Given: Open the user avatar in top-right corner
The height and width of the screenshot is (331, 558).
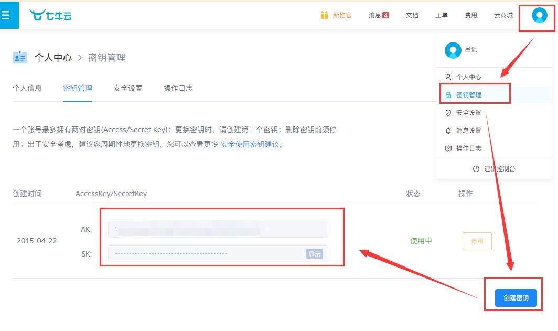Looking at the screenshot, I should point(539,15).
